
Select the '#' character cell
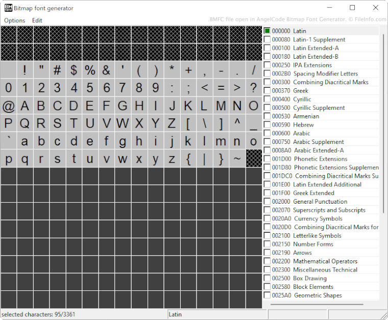point(58,70)
